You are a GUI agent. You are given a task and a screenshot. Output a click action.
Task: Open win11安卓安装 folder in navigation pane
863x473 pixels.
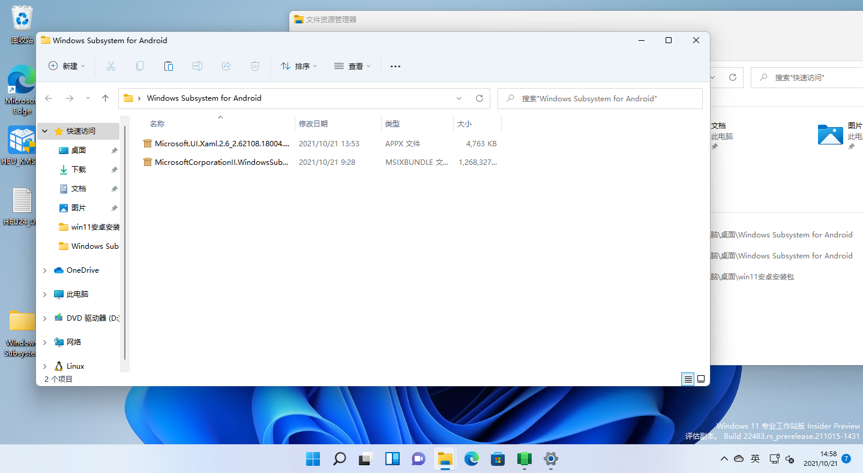pos(89,227)
